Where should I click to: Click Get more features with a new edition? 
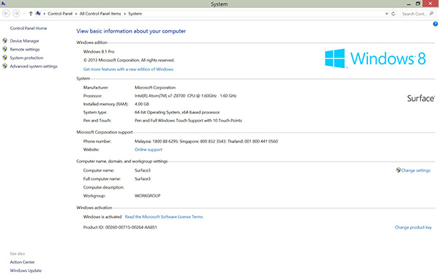tap(128, 69)
